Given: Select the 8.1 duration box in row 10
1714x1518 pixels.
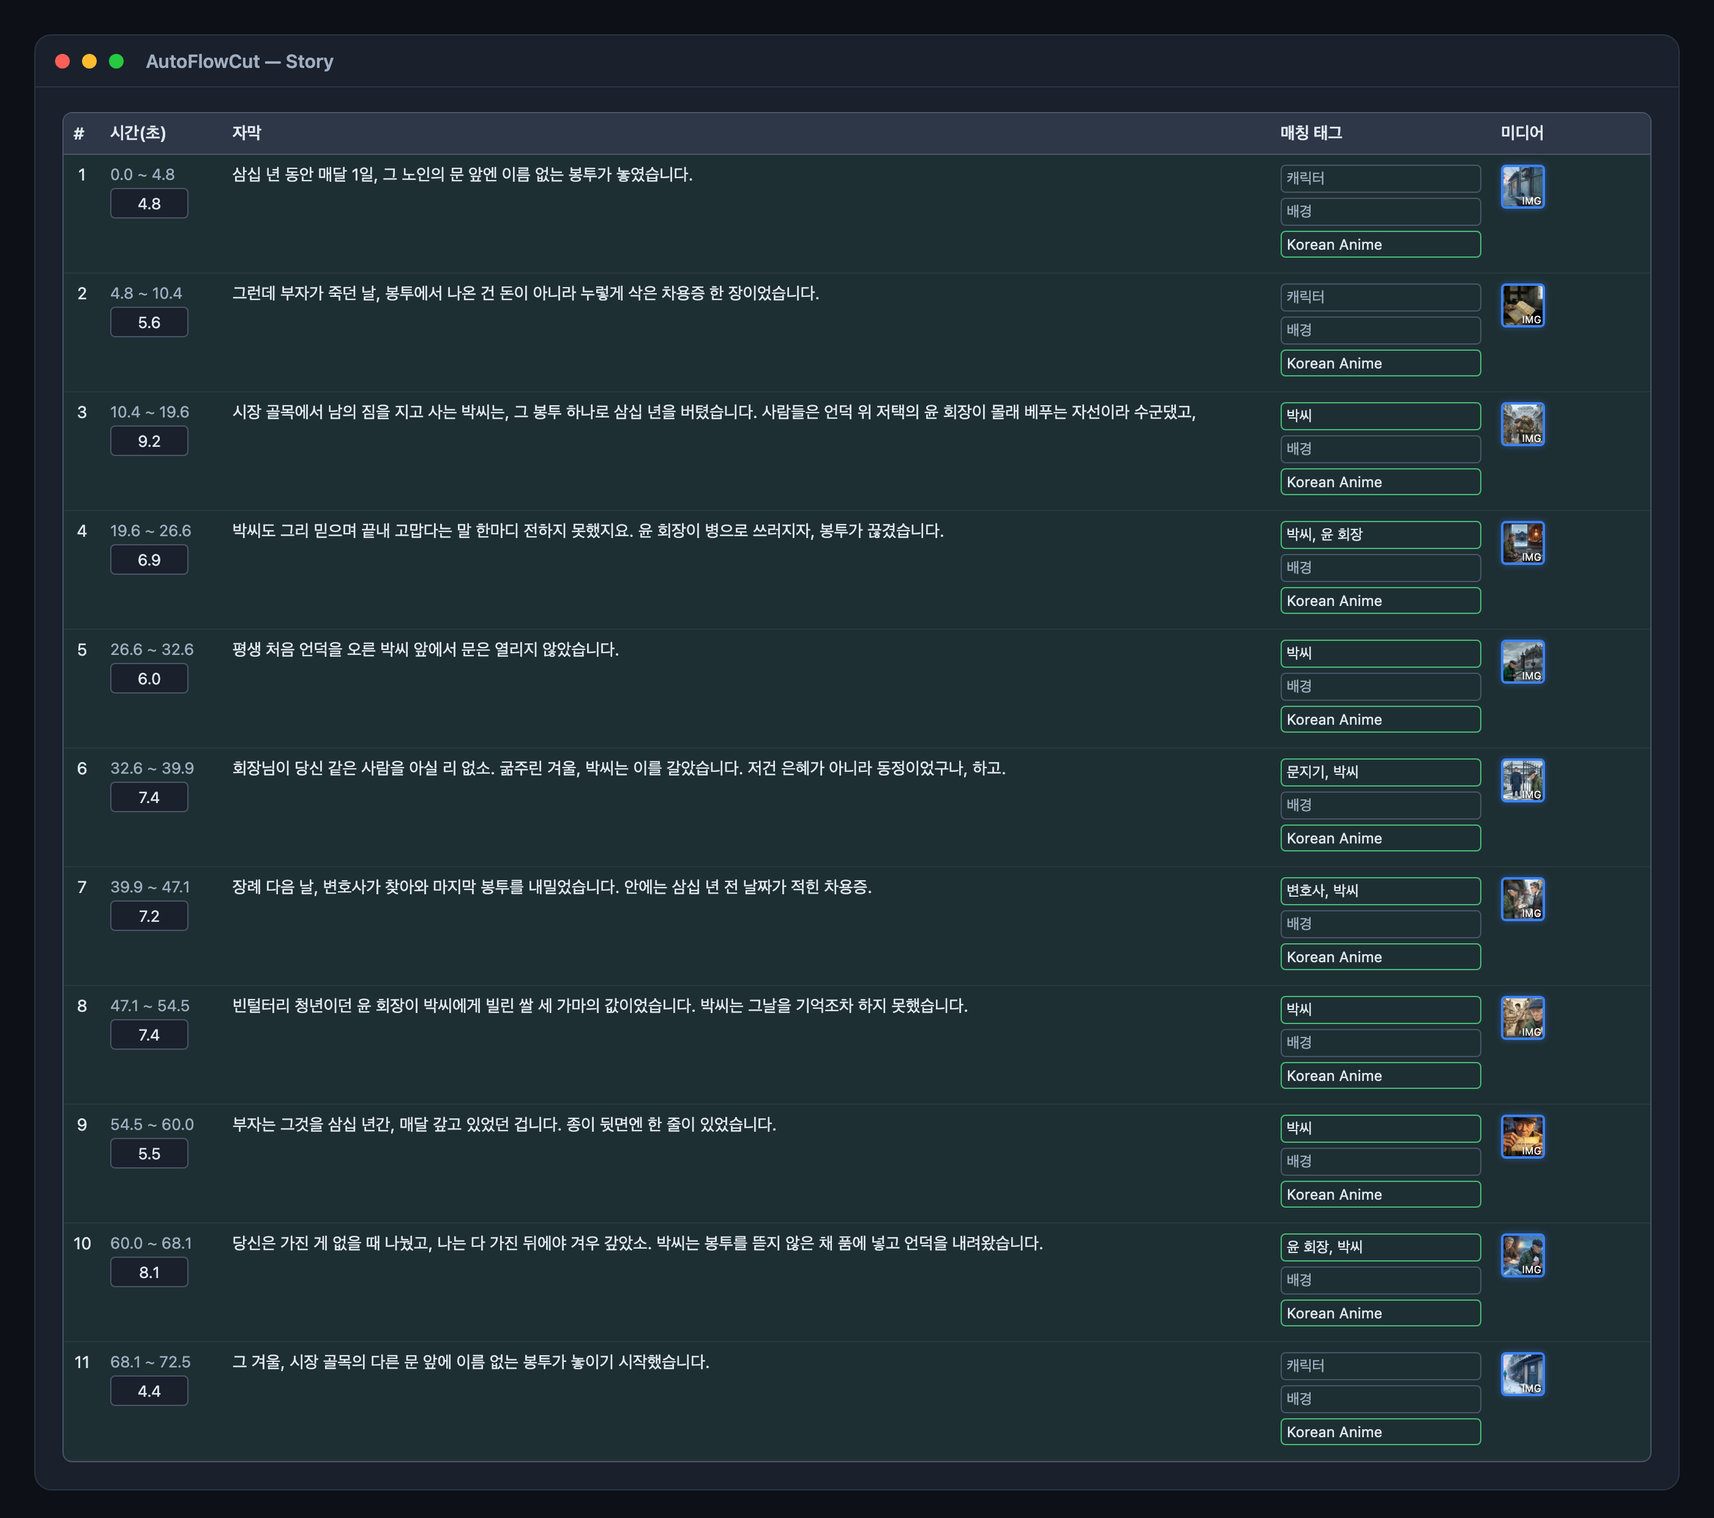Looking at the screenshot, I should (x=149, y=1273).
